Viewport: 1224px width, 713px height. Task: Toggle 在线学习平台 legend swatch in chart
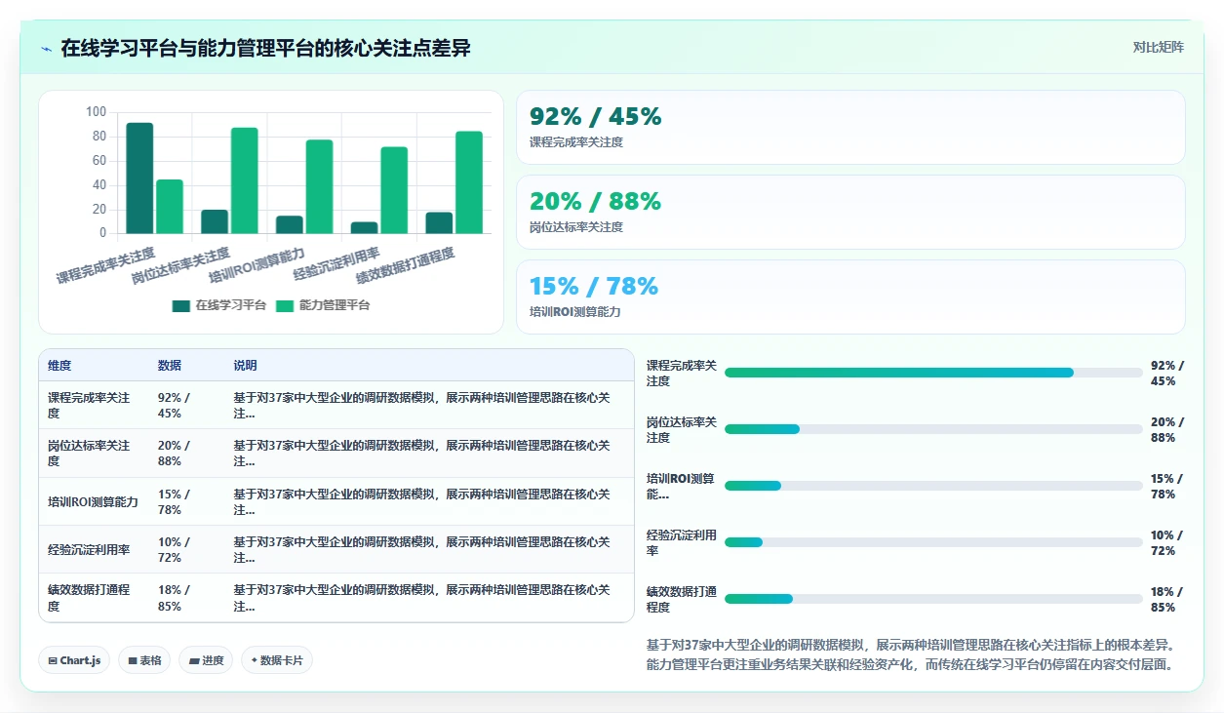point(180,305)
